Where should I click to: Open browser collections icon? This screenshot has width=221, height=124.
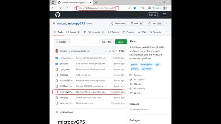pyautogui.click(x=149, y=8)
